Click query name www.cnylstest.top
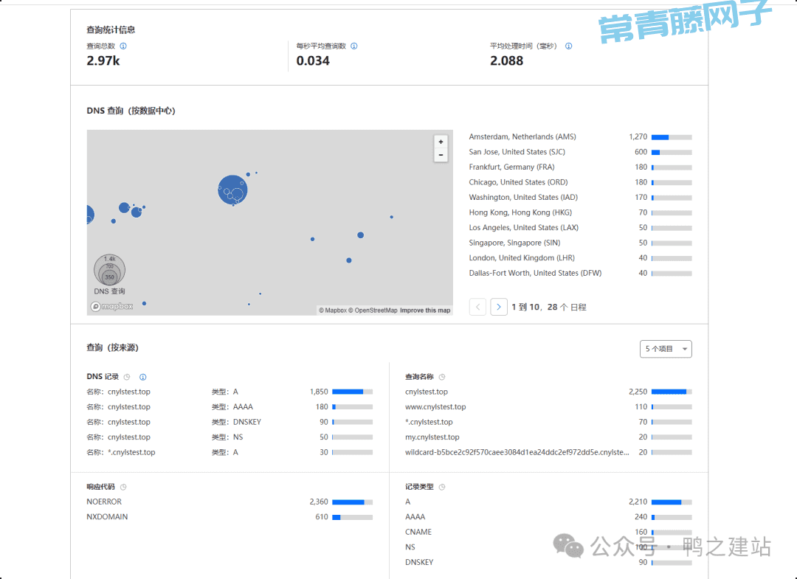The width and height of the screenshot is (797, 579). (435, 407)
